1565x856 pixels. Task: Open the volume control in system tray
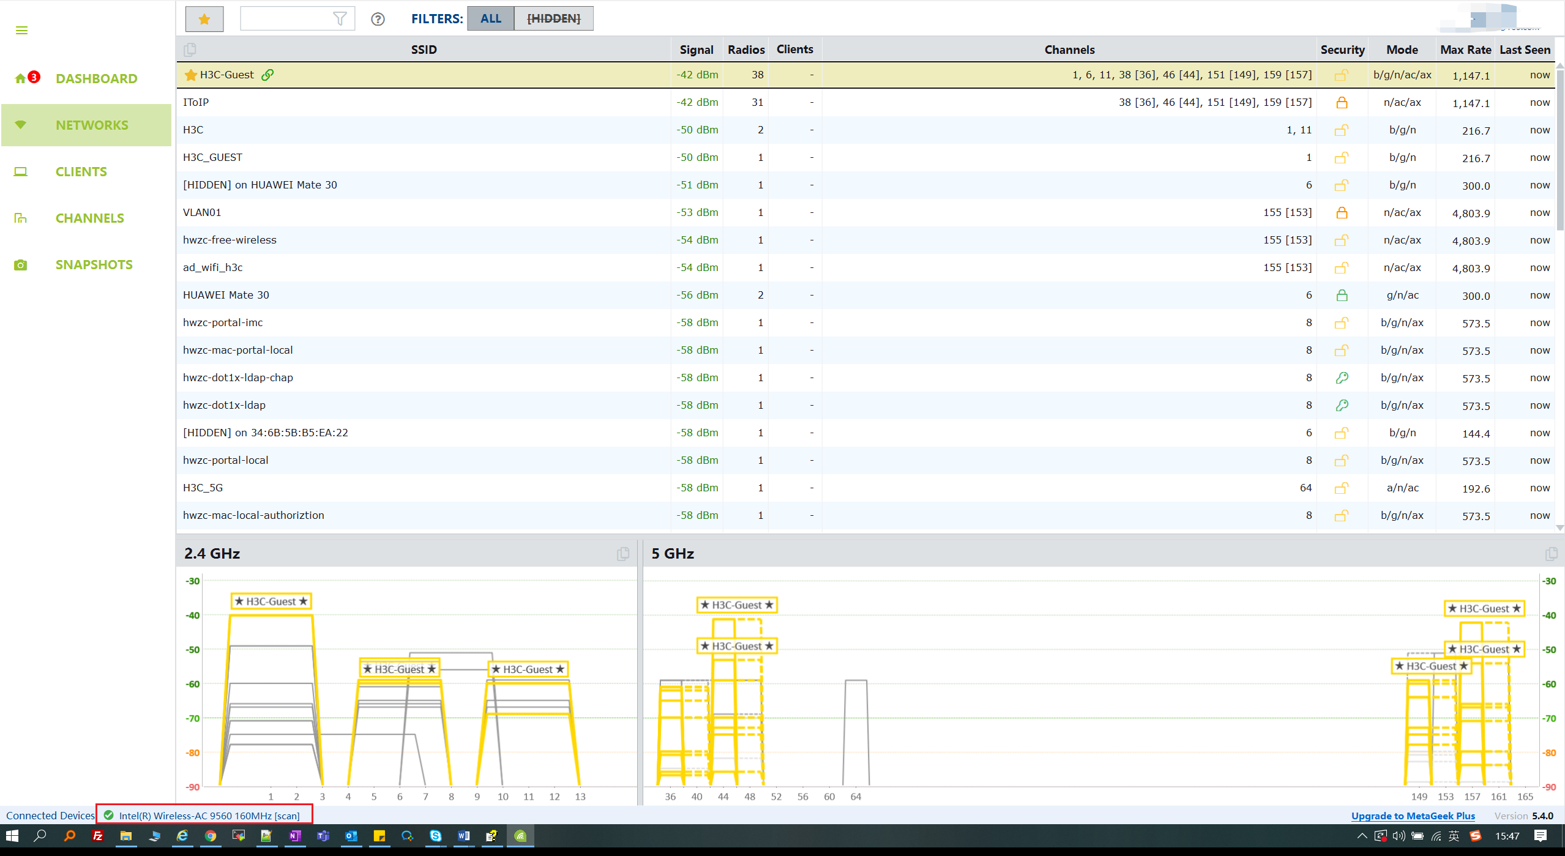coord(1399,836)
